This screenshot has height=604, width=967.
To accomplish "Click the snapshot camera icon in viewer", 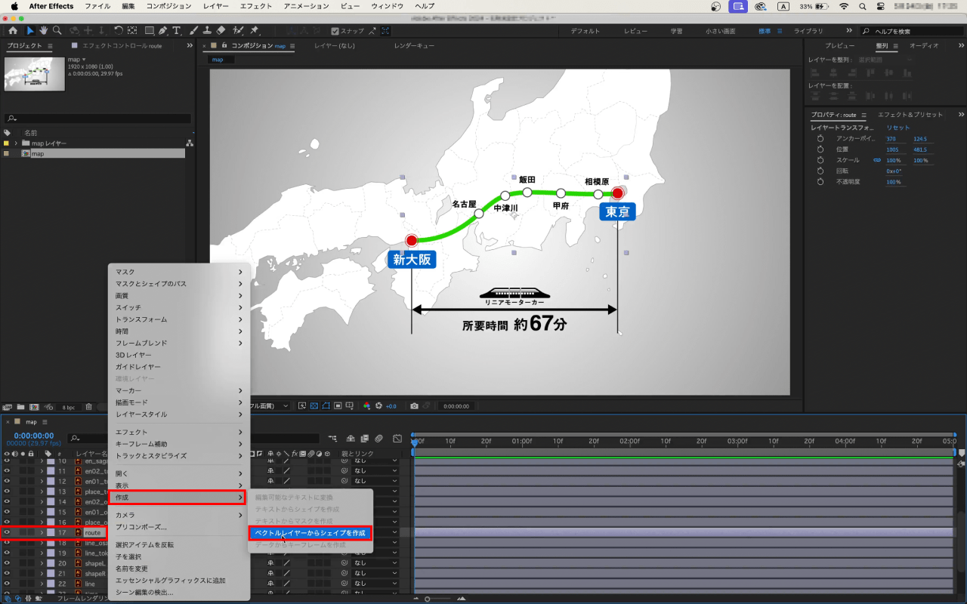I will tap(414, 406).
